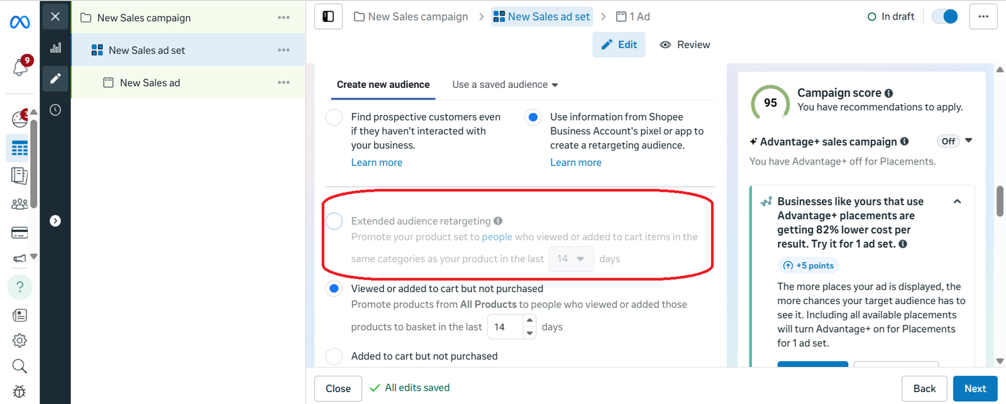Click Learn more under retargeting audience
The height and width of the screenshot is (404, 1006).
click(x=575, y=163)
